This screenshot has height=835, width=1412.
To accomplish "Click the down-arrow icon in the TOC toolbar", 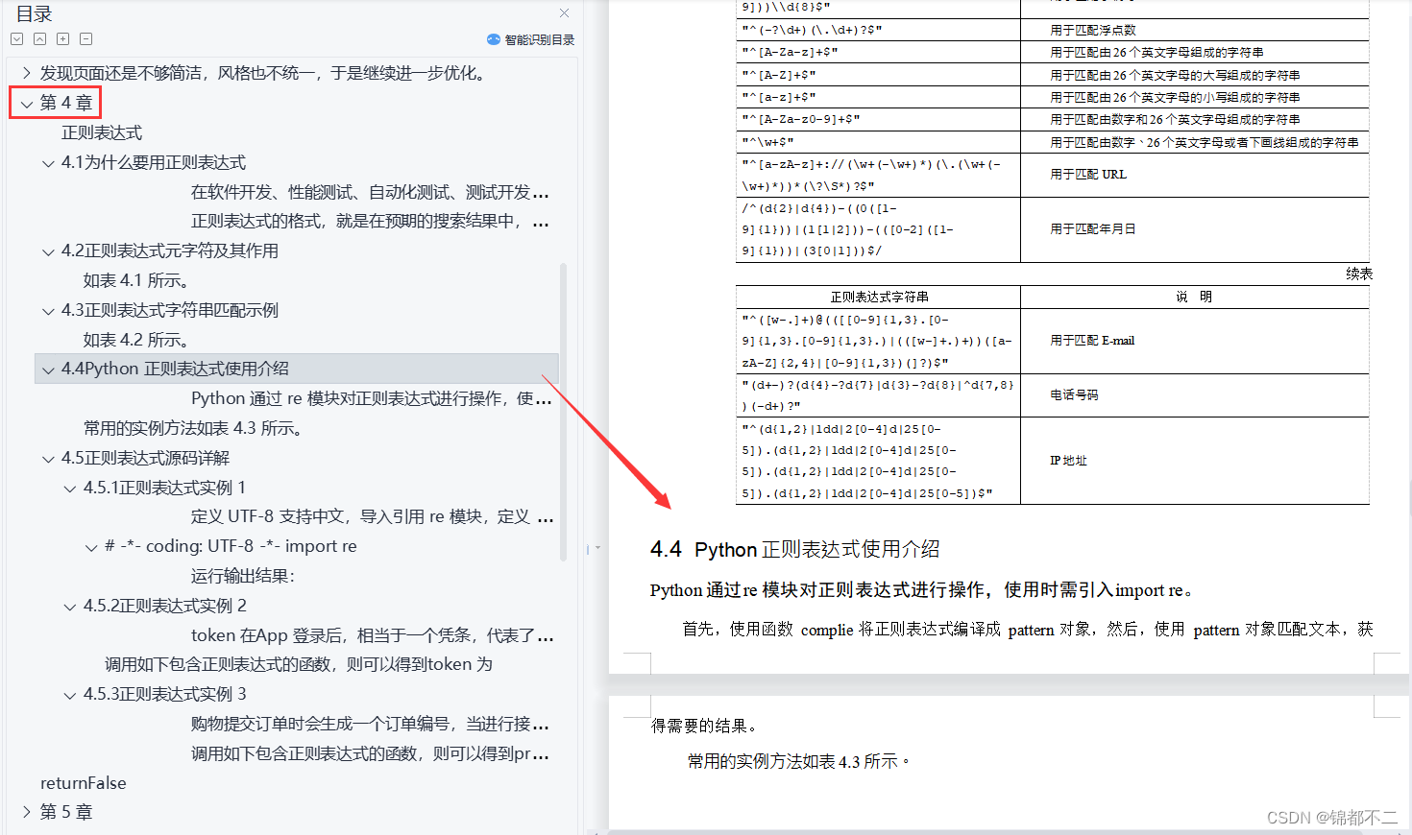I will 16,38.
